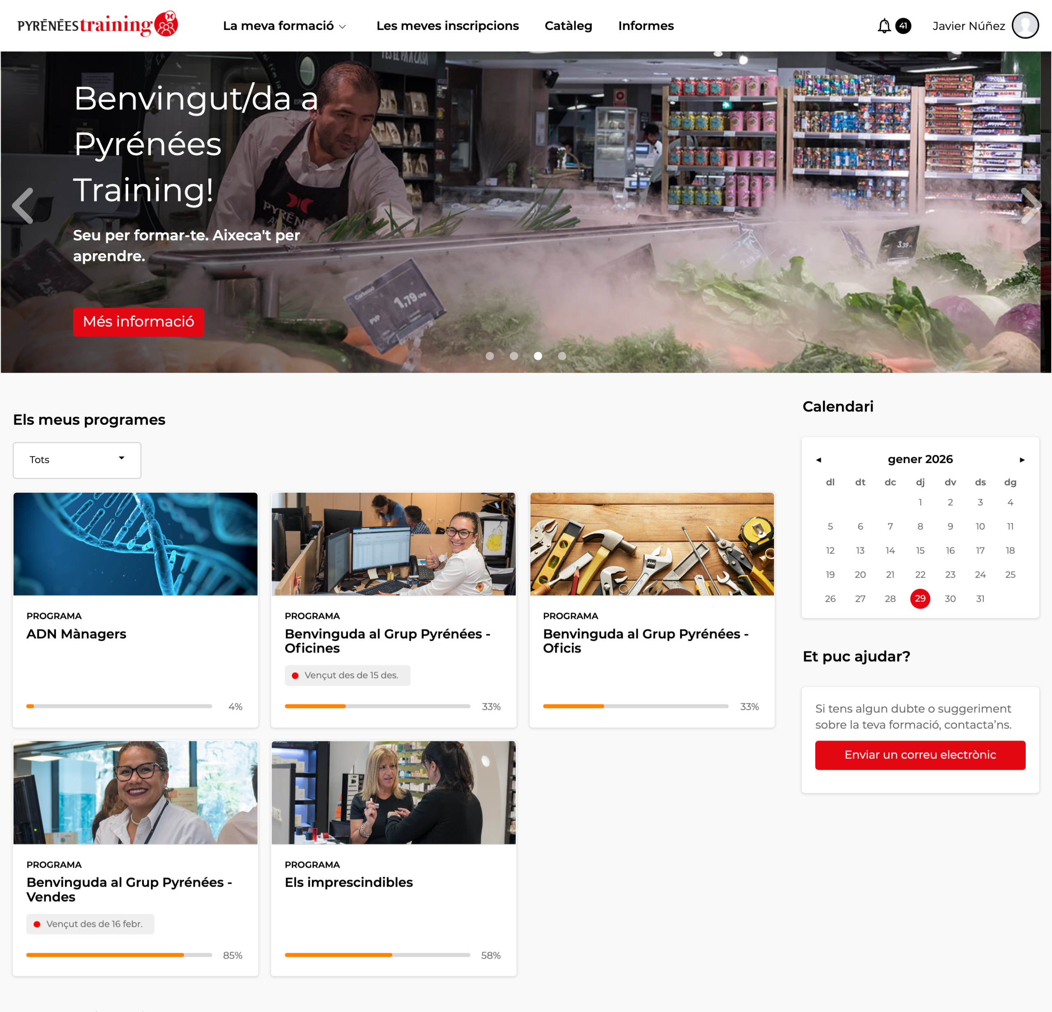Open the Tots programs filter dropdown
The height and width of the screenshot is (1012, 1052).
coord(77,460)
